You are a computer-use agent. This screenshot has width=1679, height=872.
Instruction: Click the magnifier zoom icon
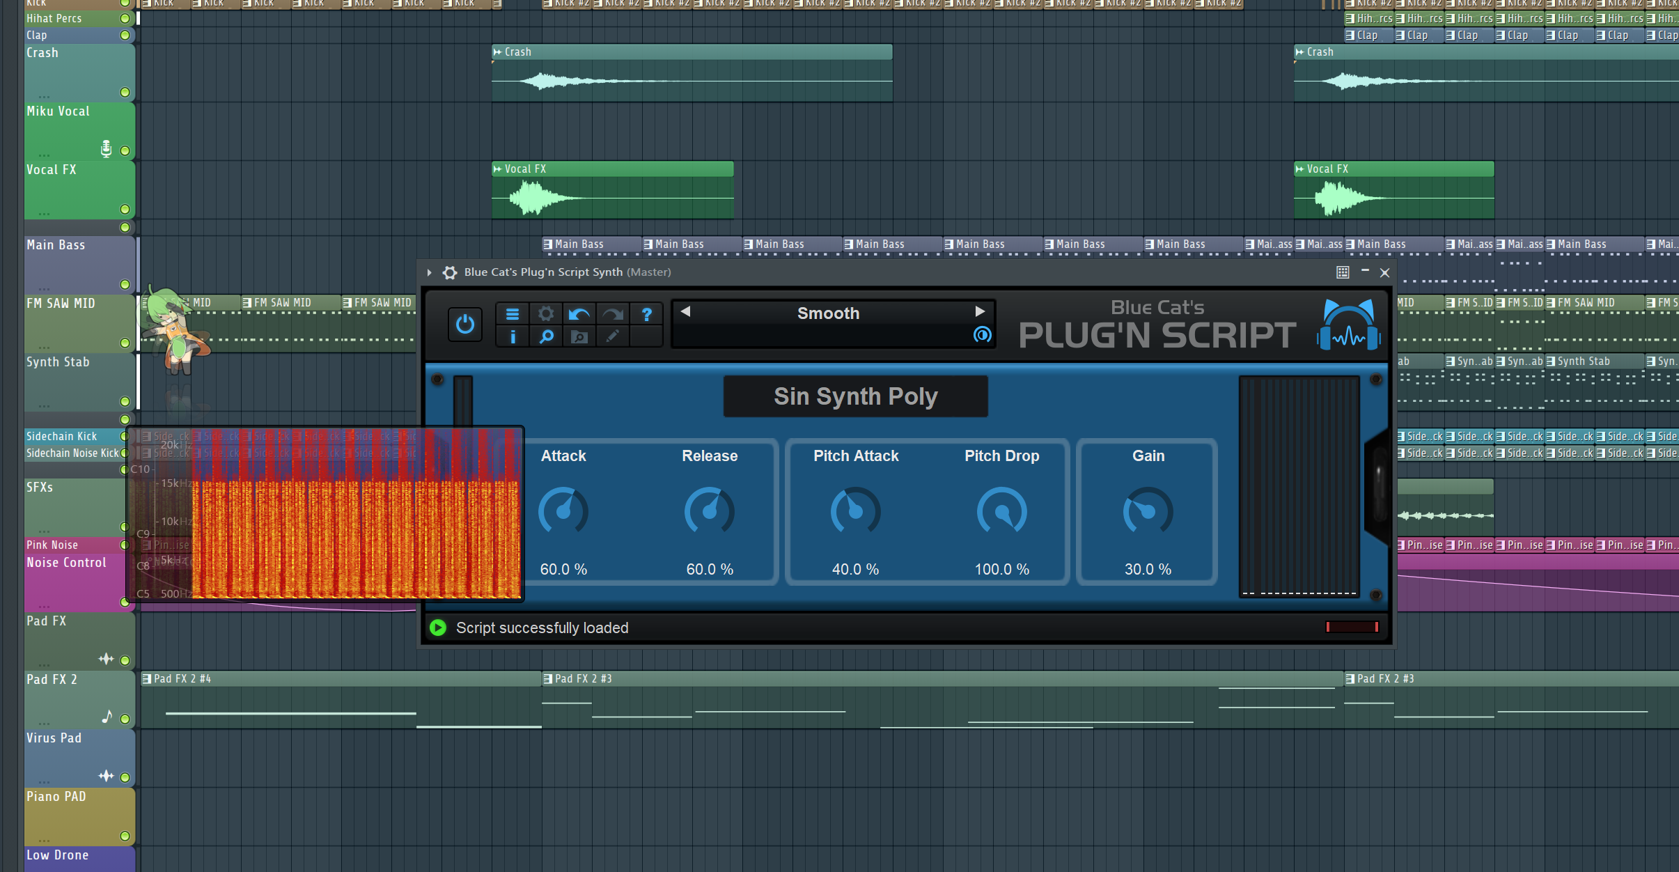[x=546, y=337]
